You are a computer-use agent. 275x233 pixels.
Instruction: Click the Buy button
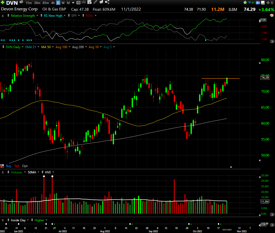point(9,166)
